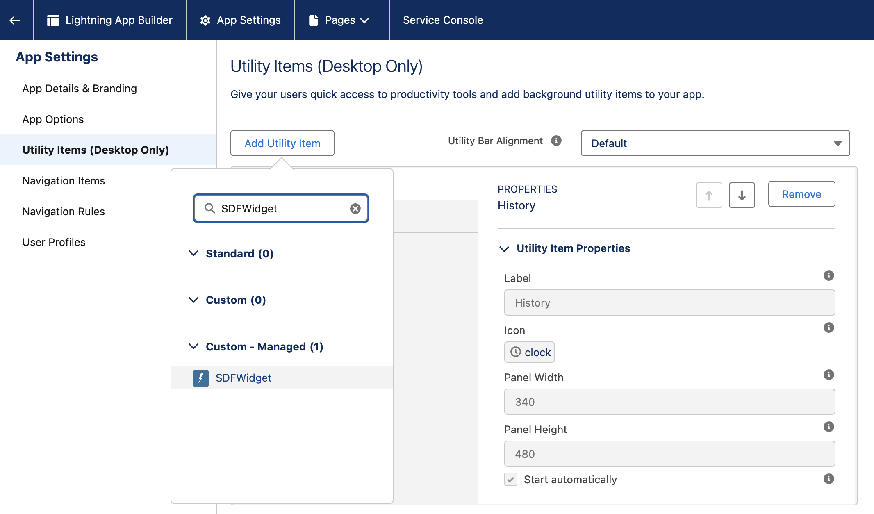Collapse the Custom (0) section
Viewport: 874px width, 514px height.
193,300
